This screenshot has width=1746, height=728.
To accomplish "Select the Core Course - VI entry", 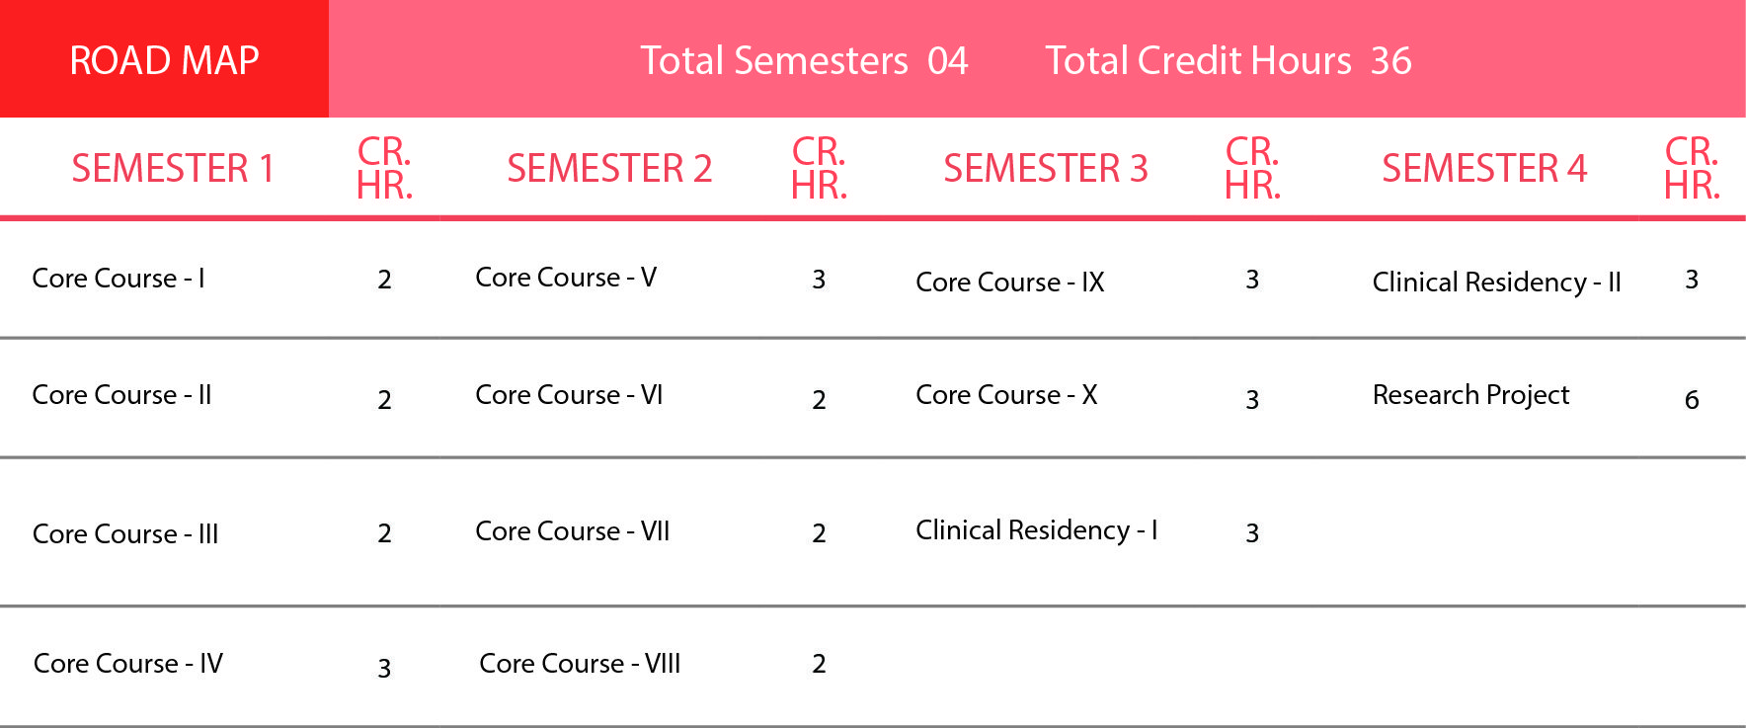I will point(569,395).
